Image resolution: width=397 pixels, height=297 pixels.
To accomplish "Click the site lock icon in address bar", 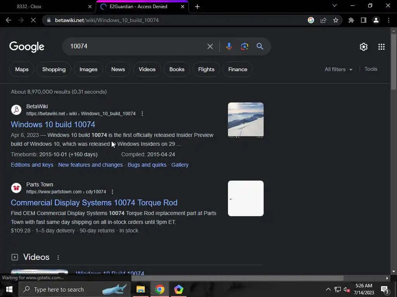I will (49, 20).
